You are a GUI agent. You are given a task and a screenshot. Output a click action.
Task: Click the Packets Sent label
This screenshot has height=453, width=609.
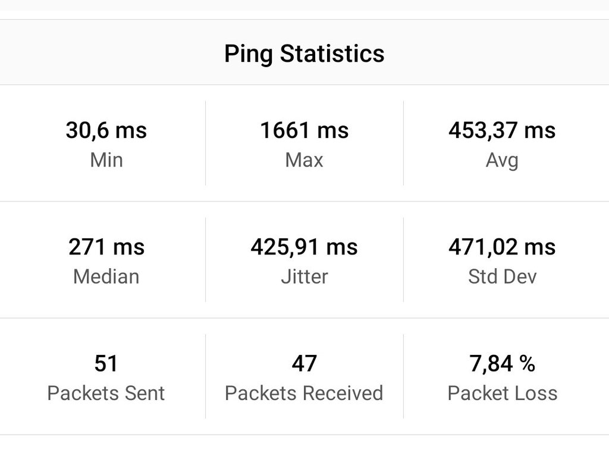click(106, 393)
